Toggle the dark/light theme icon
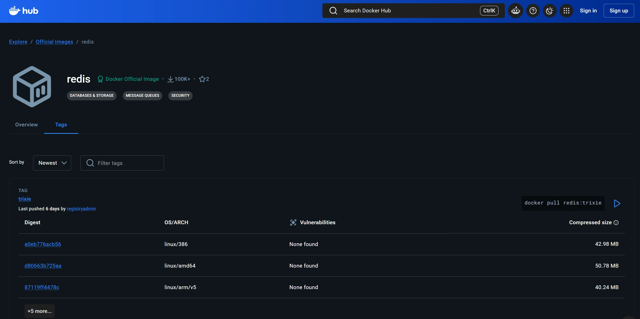 [550, 11]
